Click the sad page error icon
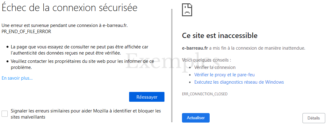328x129 pixels. click(x=187, y=10)
